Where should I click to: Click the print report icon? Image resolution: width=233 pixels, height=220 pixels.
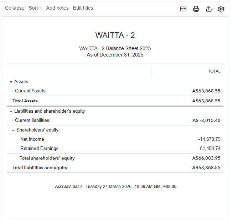pos(196,9)
